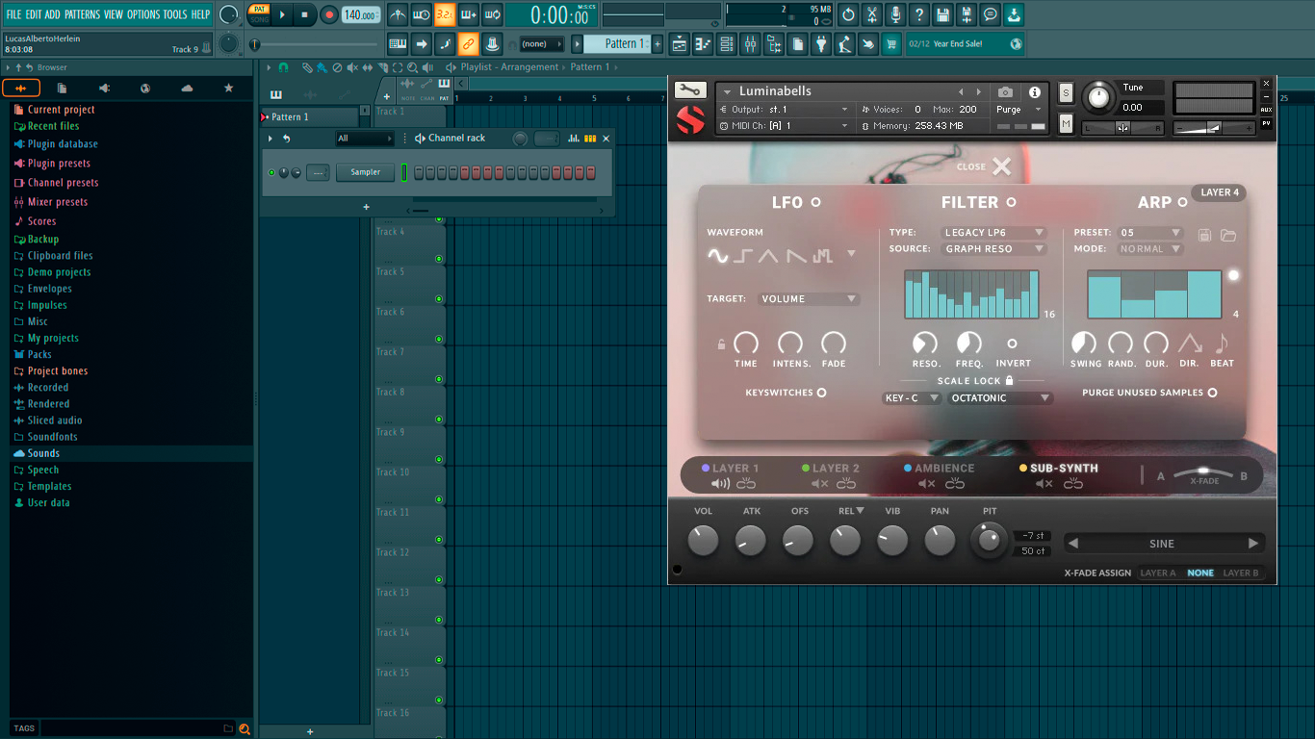Open the FILE menu

coord(13,14)
